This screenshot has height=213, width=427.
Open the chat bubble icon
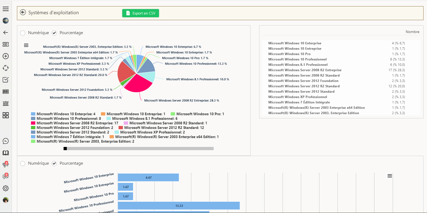(6, 141)
